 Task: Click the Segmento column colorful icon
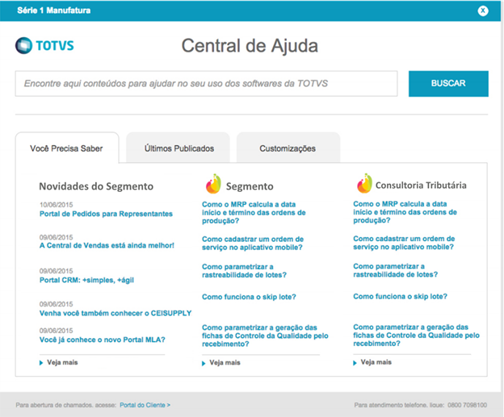pyautogui.click(x=213, y=184)
